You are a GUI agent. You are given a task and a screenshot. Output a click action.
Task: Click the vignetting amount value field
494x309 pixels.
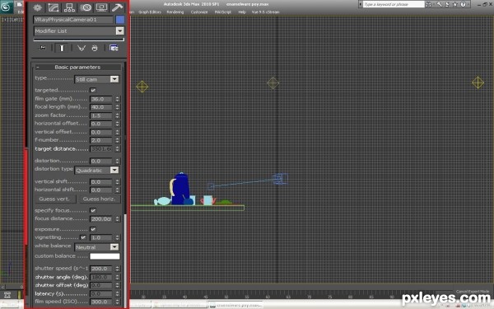point(101,238)
